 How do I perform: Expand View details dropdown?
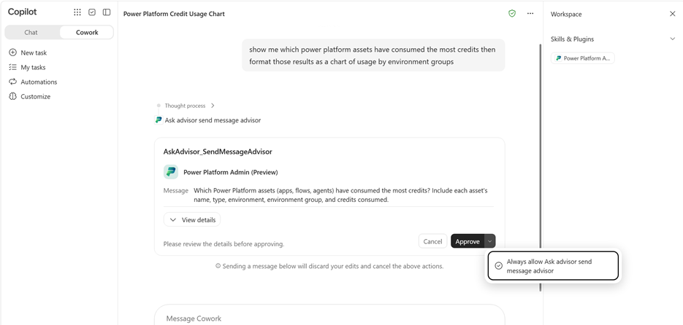pos(192,220)
